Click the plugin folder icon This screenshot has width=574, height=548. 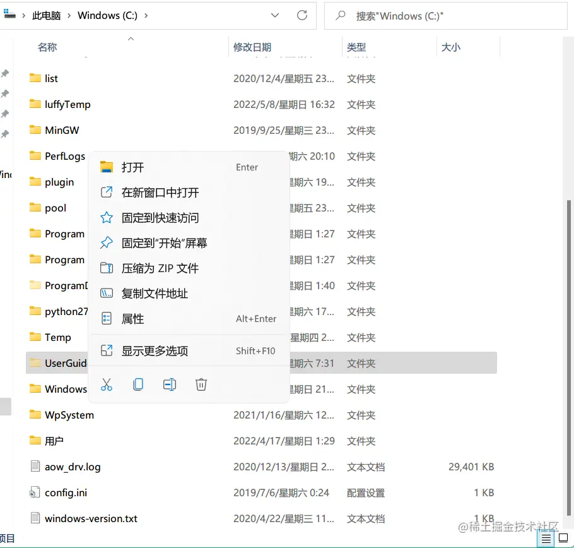coord(35,182)
